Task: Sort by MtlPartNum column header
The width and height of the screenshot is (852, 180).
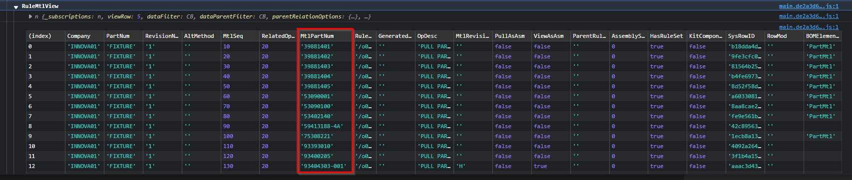Action: click(326, 36)
